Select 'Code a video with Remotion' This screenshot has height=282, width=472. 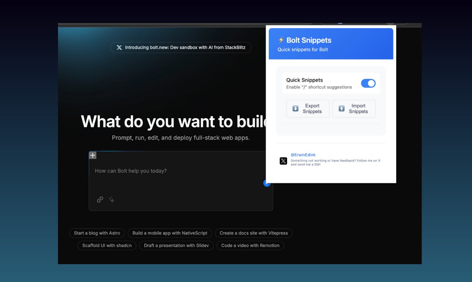point(250,245)
